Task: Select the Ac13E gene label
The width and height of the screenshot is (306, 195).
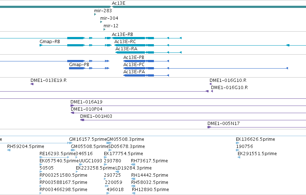Action: [118, 3]
